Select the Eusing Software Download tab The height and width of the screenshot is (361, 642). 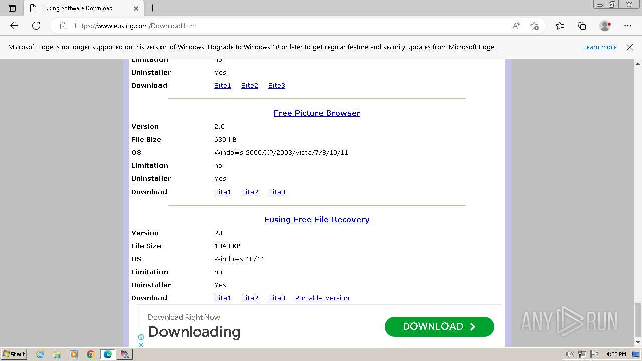83,8
